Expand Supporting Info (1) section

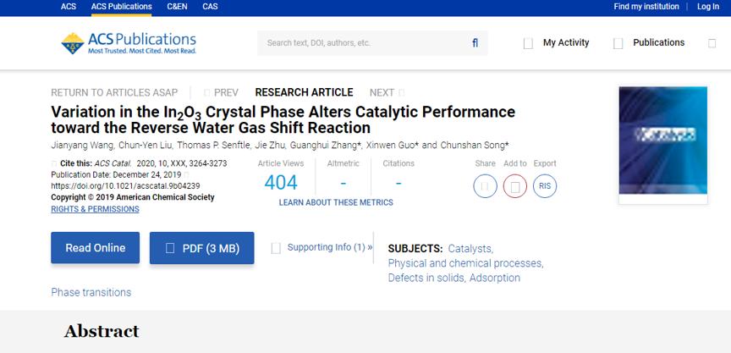(x=322, y=247)
